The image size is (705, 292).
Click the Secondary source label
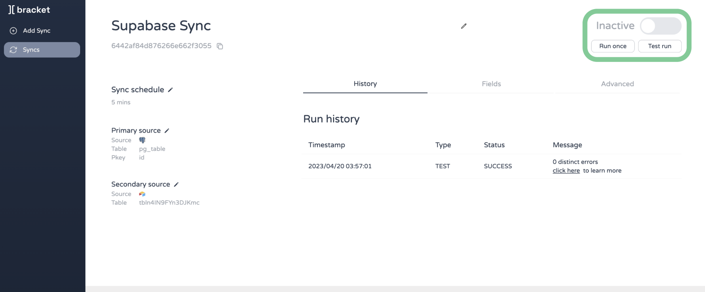pyautogui.click(x=141, y=184)
